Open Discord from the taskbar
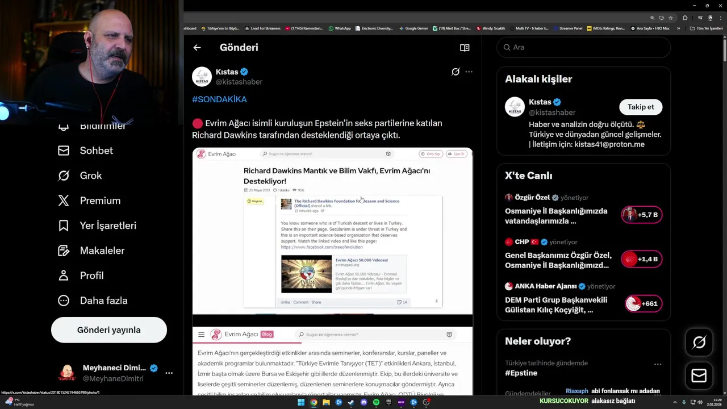 coord(363,402)
